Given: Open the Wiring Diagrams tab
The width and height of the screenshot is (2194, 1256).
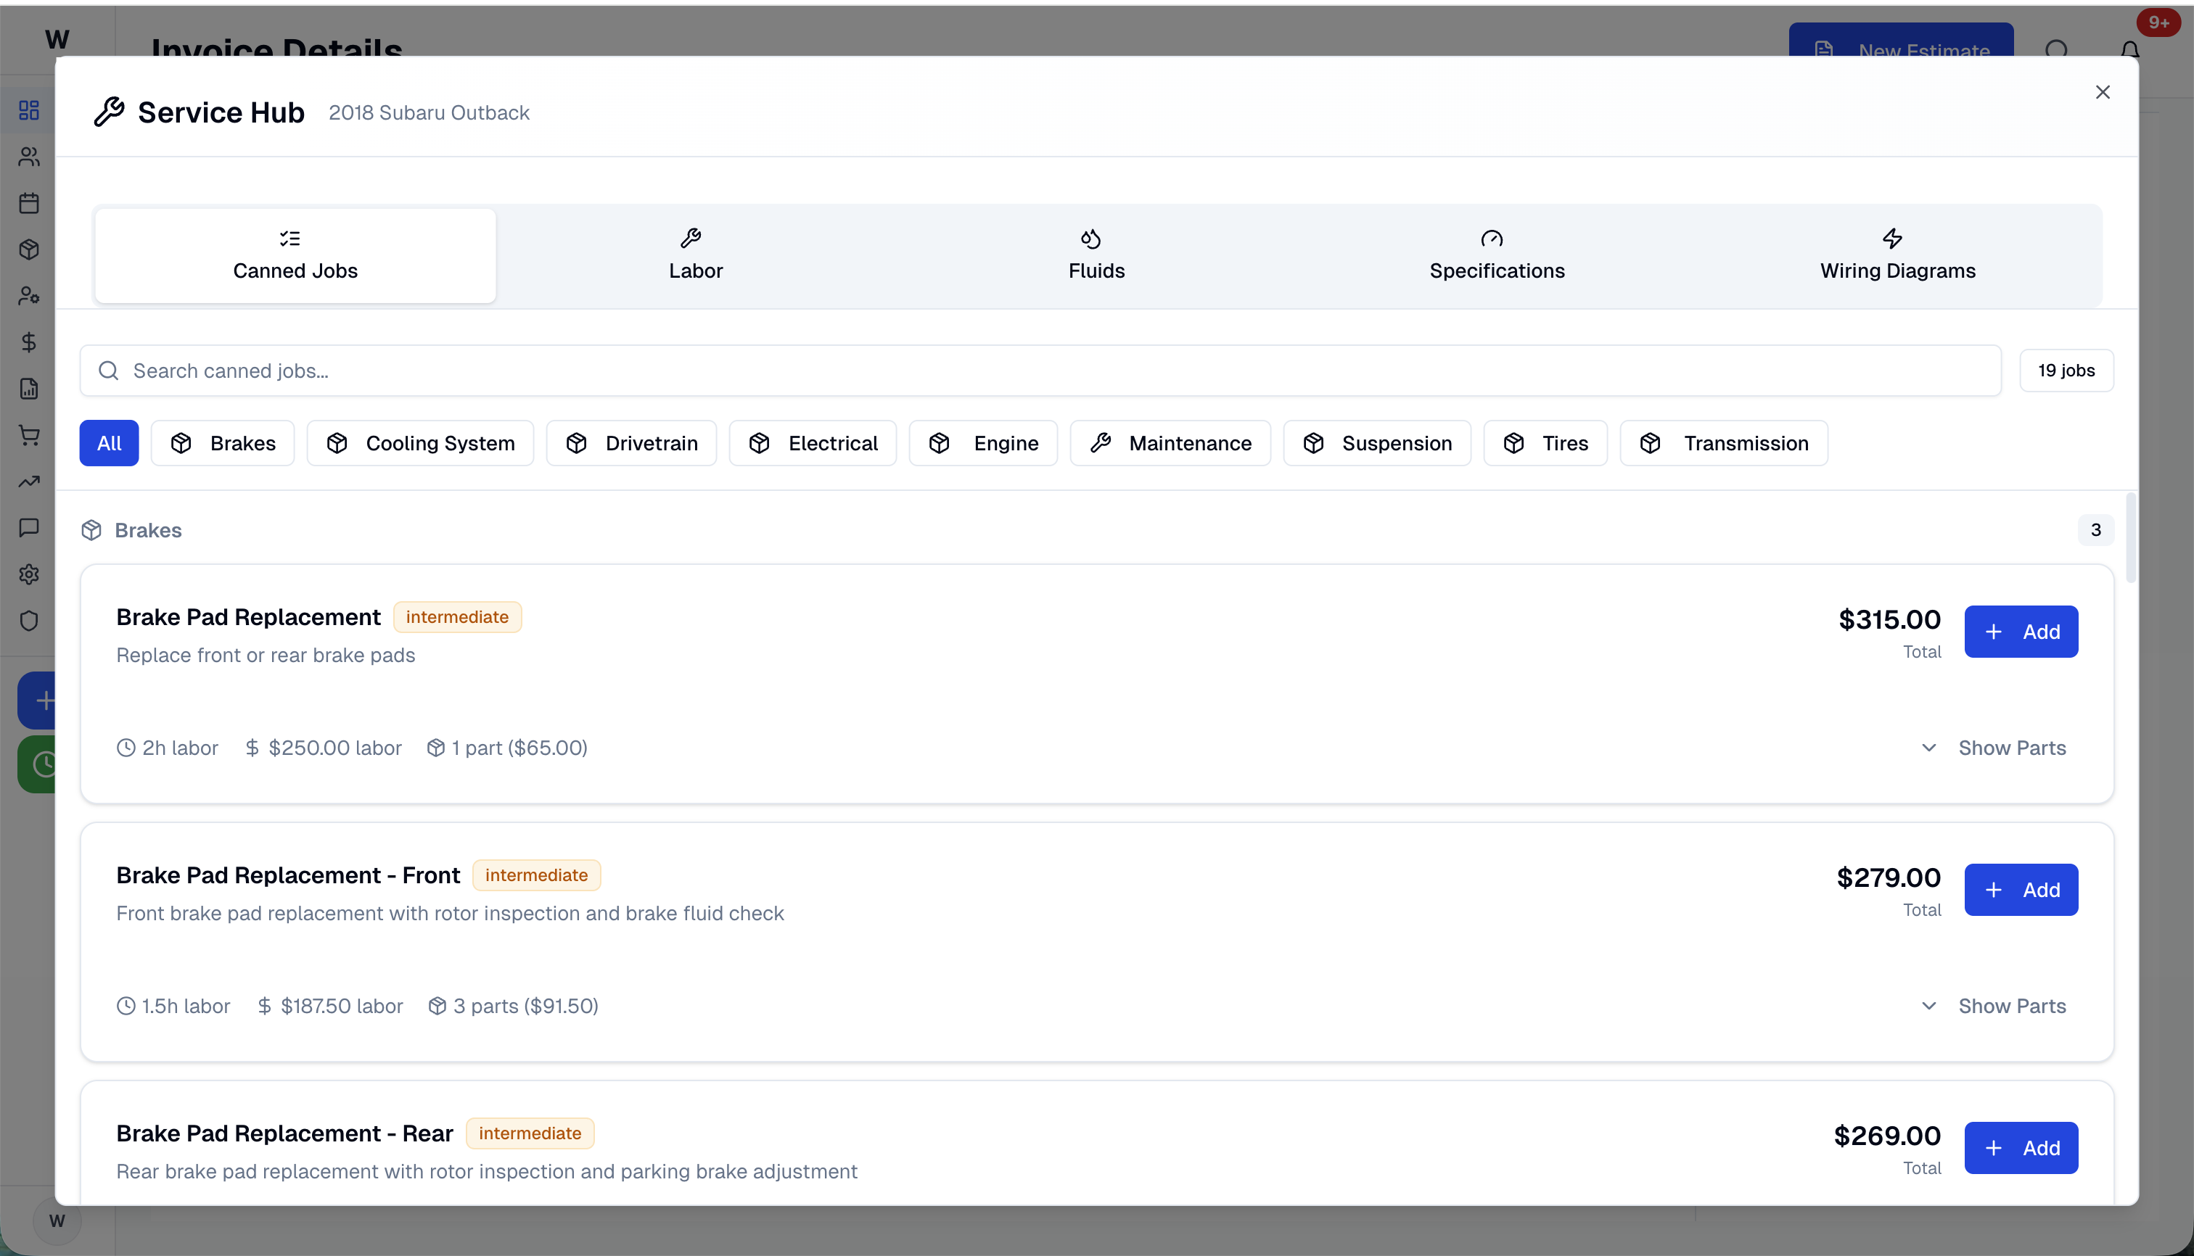Looking at the screenshot, I should (1897, 255).
